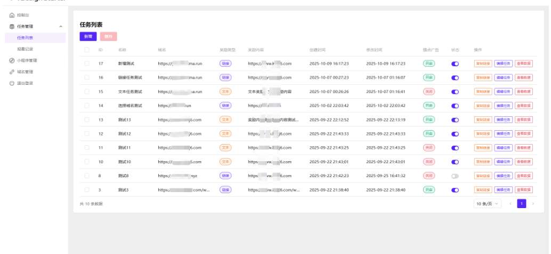Enable the status switch for 测试8
Viewport: 551px width, 254px height.
455,176
